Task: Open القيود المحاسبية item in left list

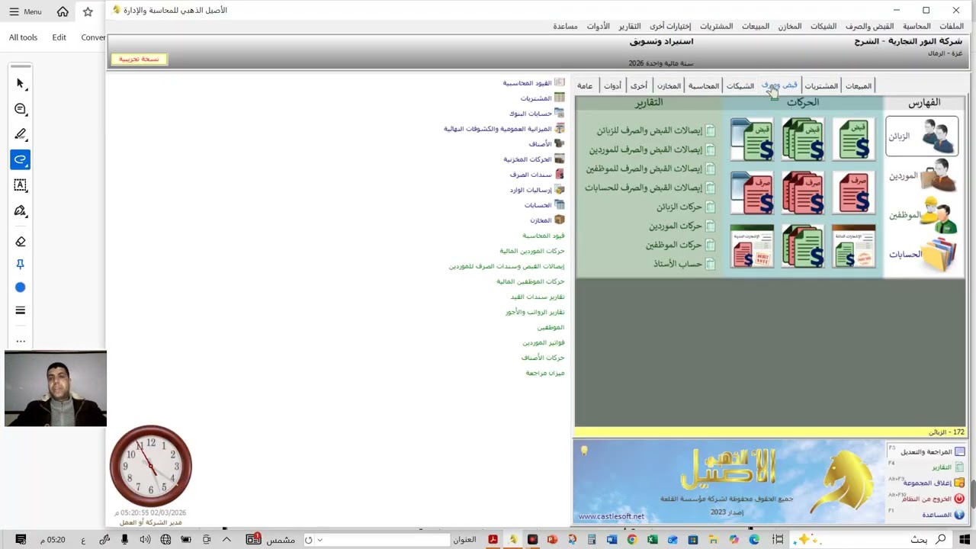Action: [534, 82]
